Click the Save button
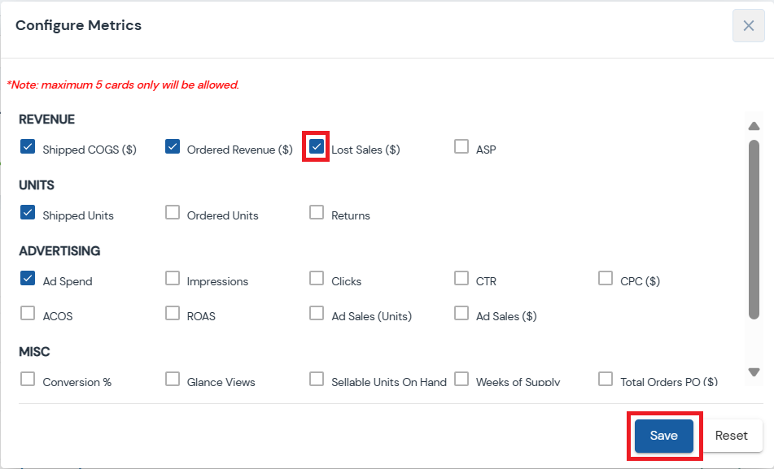 (x=663, y=436)
